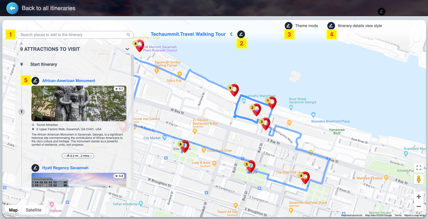Click the Little Duck Diner restaurant map icon
The height and width of the screenshot is (219, 428).
(x=204, y=150)
